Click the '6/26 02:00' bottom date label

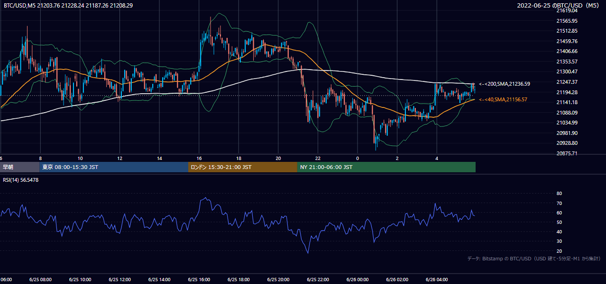click(397, 279)
